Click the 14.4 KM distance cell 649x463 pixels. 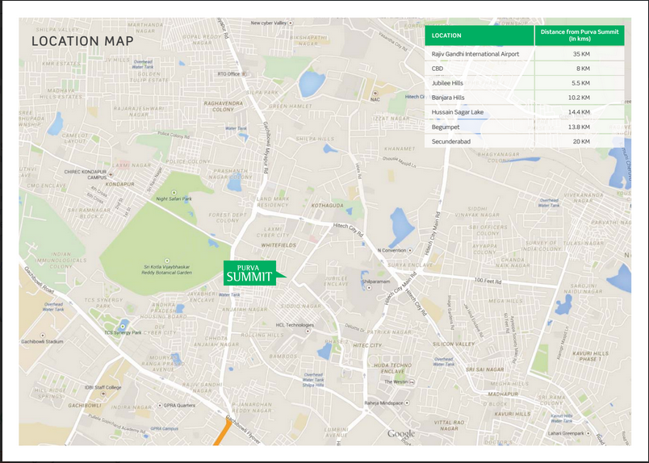pos(579,112)
